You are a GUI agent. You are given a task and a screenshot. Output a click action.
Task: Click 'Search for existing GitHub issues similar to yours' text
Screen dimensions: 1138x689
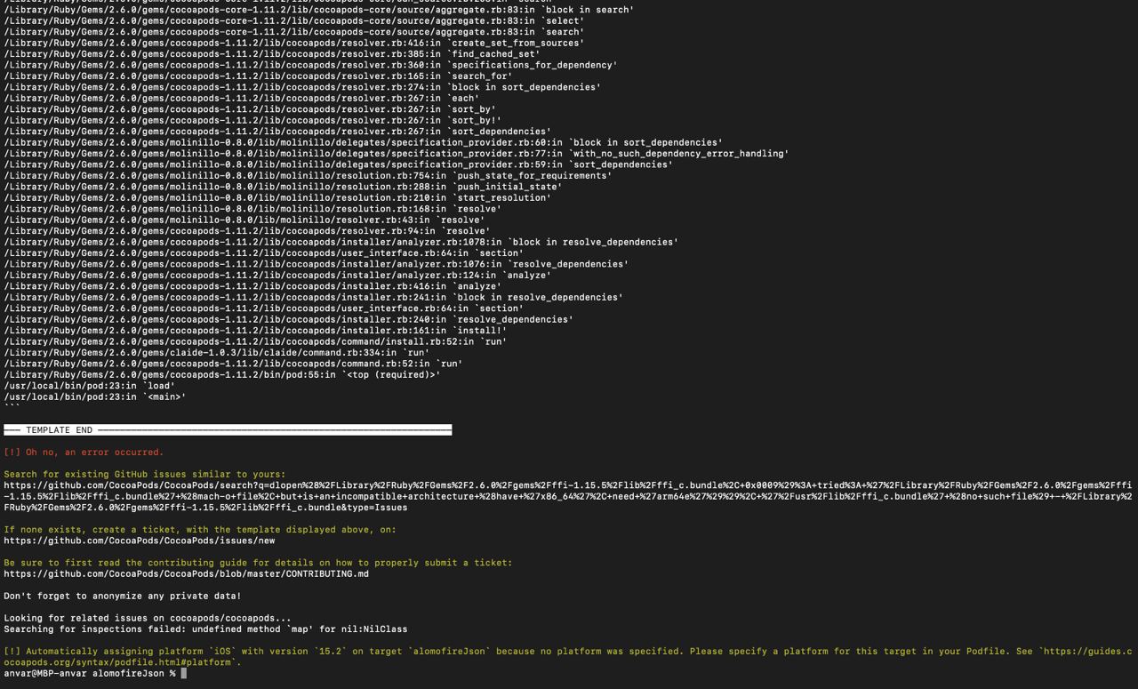click(x=145, y=474)
